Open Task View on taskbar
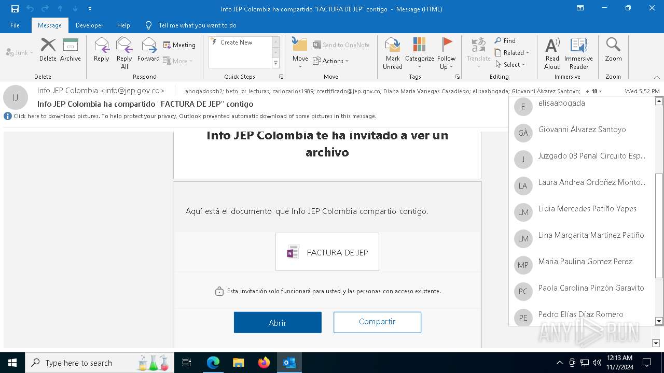This screenshot has height=373, width=664. point(187,363)
